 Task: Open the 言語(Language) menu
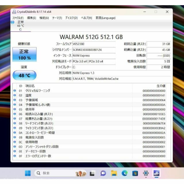106,18
